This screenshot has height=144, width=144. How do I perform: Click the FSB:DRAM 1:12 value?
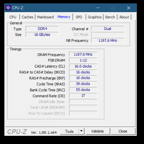(x=83, y=60)
